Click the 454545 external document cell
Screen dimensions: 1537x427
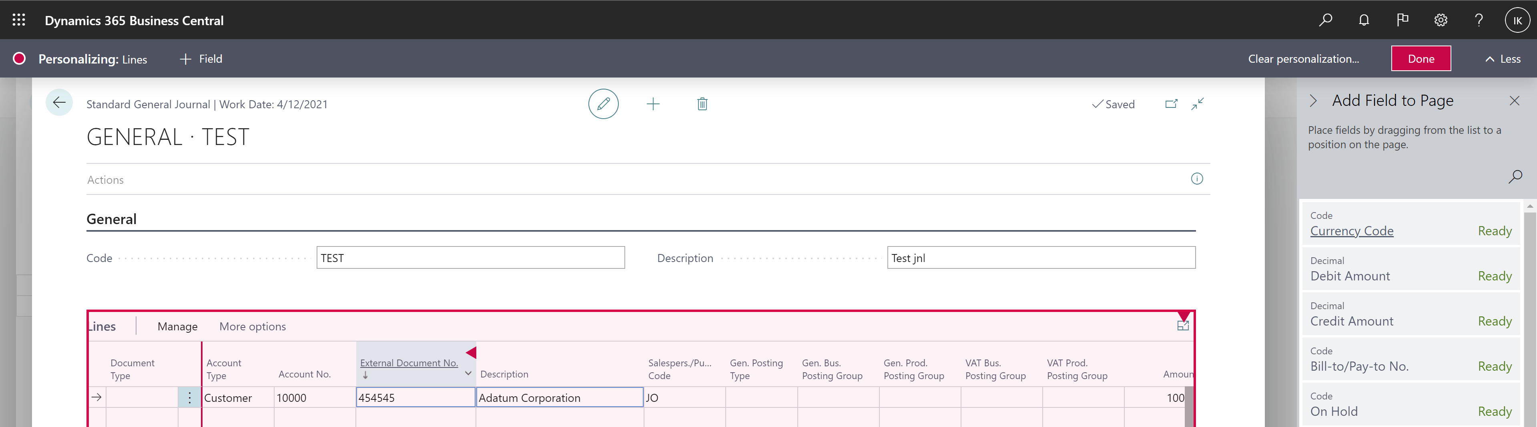click(415, 397)
